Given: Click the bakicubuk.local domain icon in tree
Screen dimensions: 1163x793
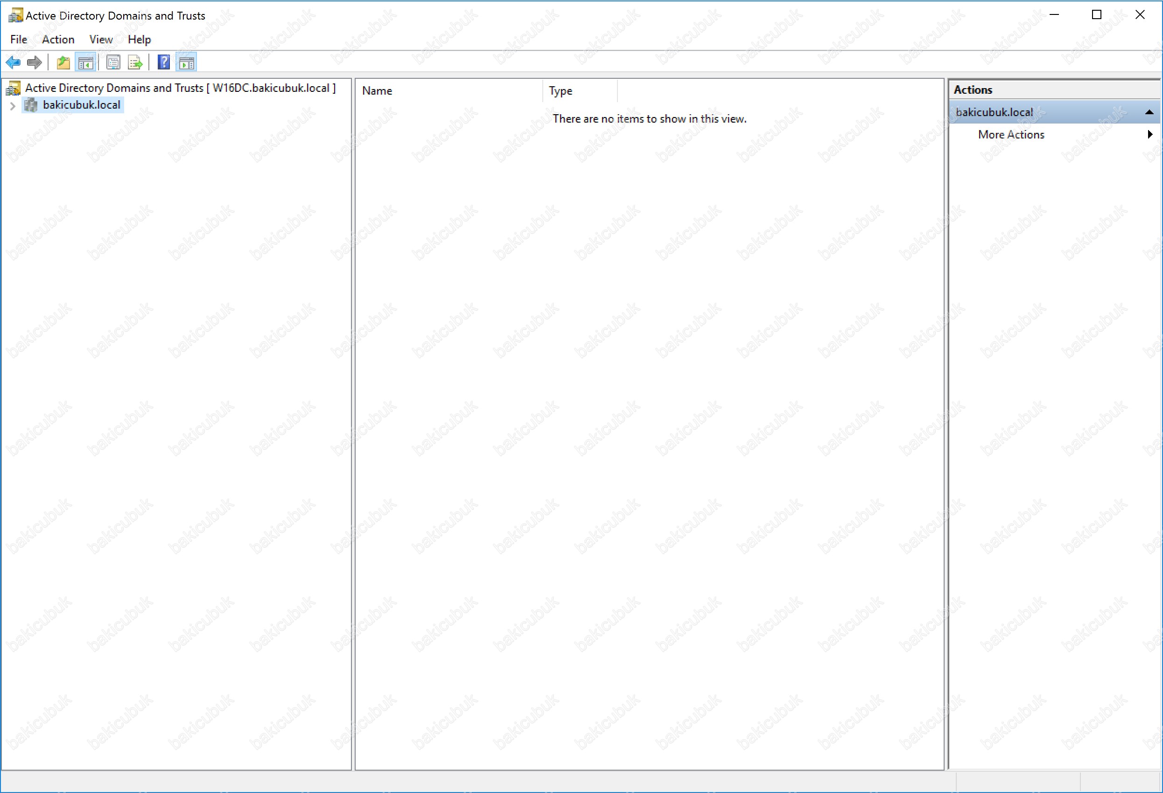Looking at the screenshot, I should (x=31, y=105).
